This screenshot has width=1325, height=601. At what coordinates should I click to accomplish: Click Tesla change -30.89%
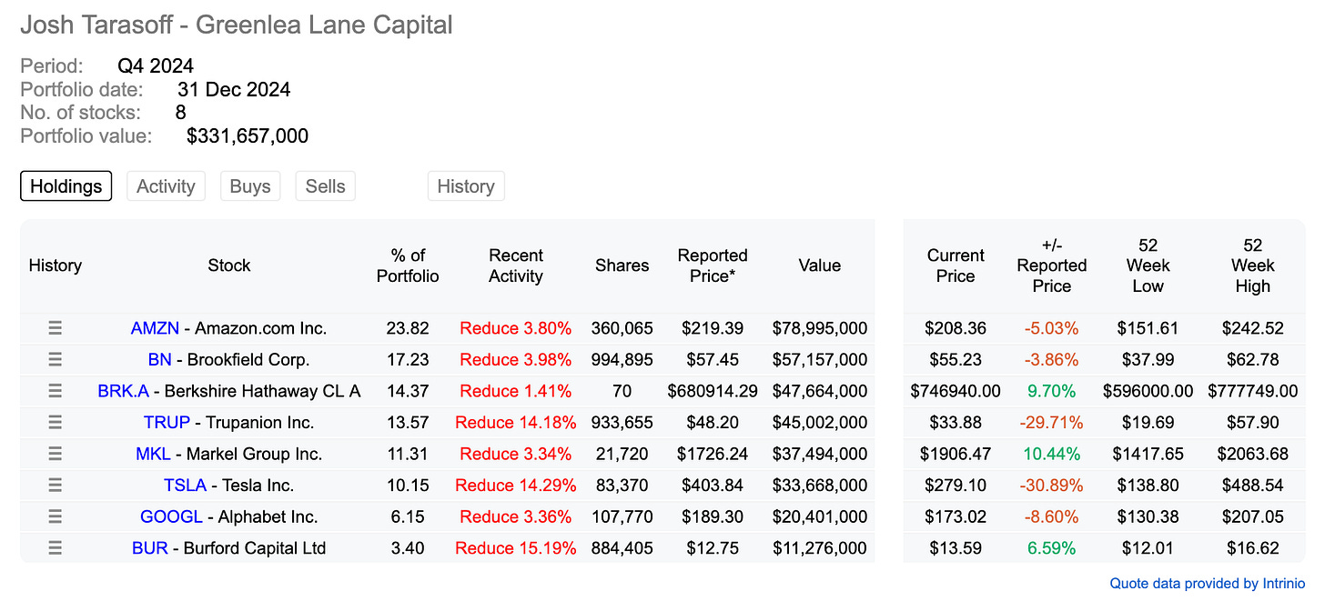pyautogui.click(x=1052, y=485)
